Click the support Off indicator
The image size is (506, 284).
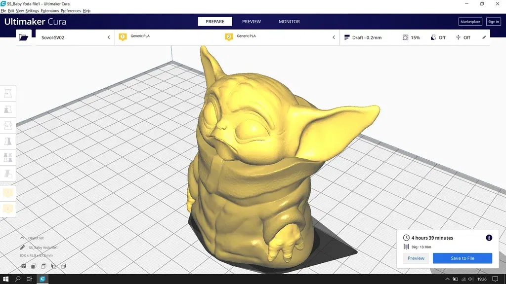pyautogui.click(x=440, y=37)
